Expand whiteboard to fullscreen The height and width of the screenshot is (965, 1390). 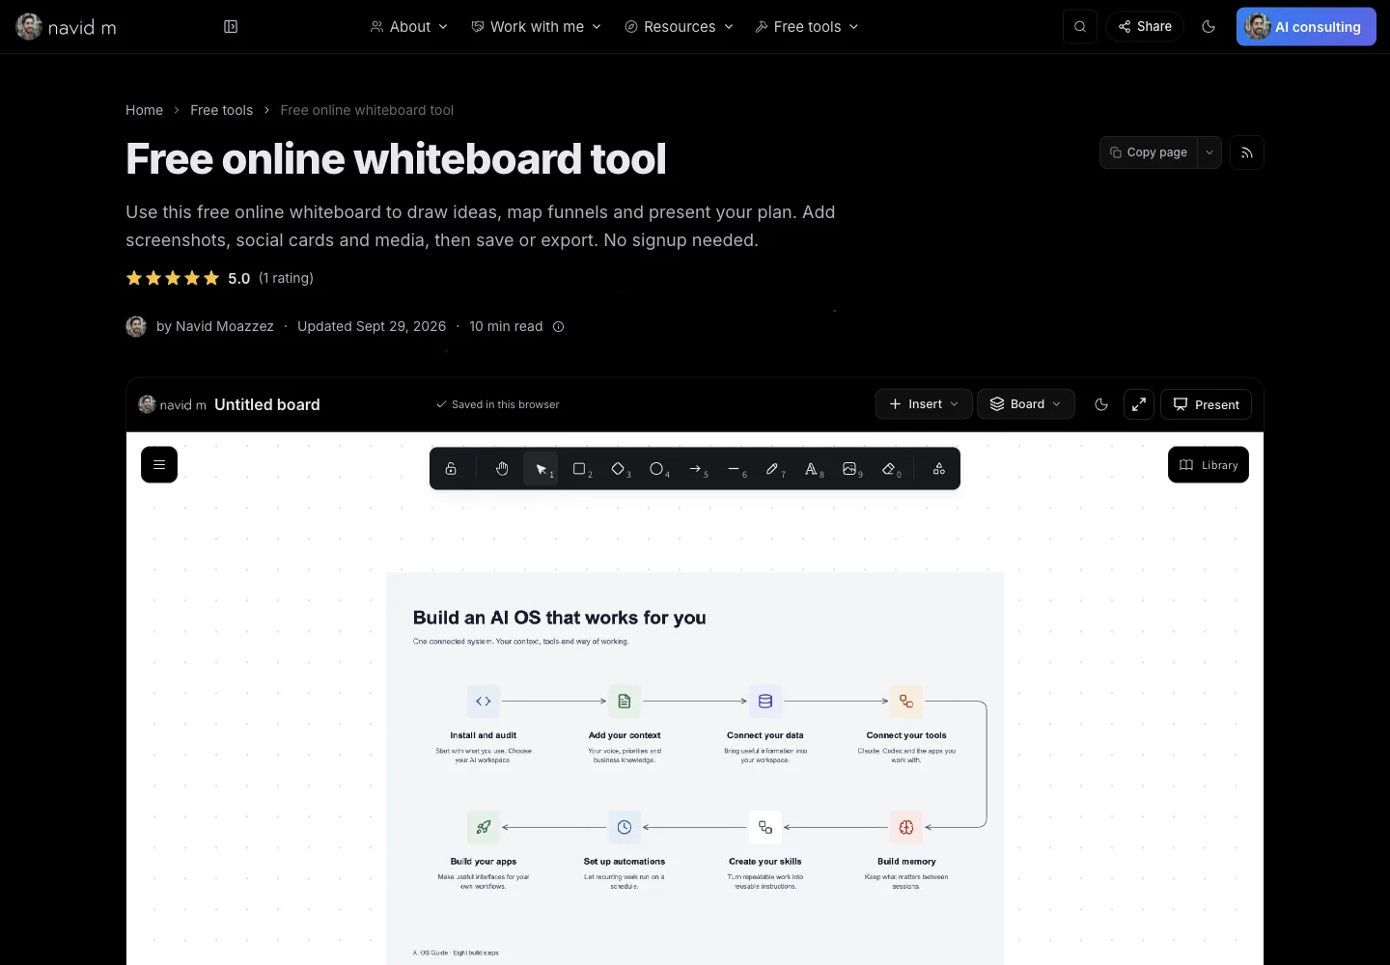(1139, 404)
